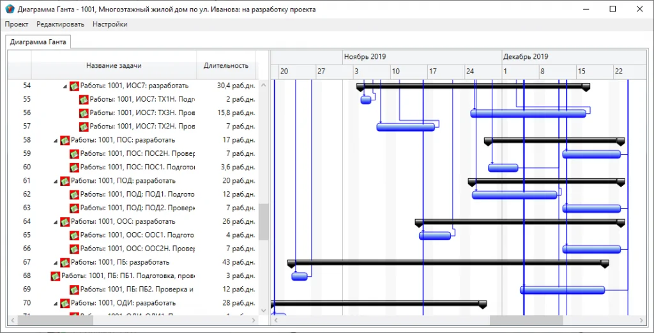Click the icon beside ПОД: разработать
Image resolution: width=654 pixels, height=333 pixels.
pos(65,181)
